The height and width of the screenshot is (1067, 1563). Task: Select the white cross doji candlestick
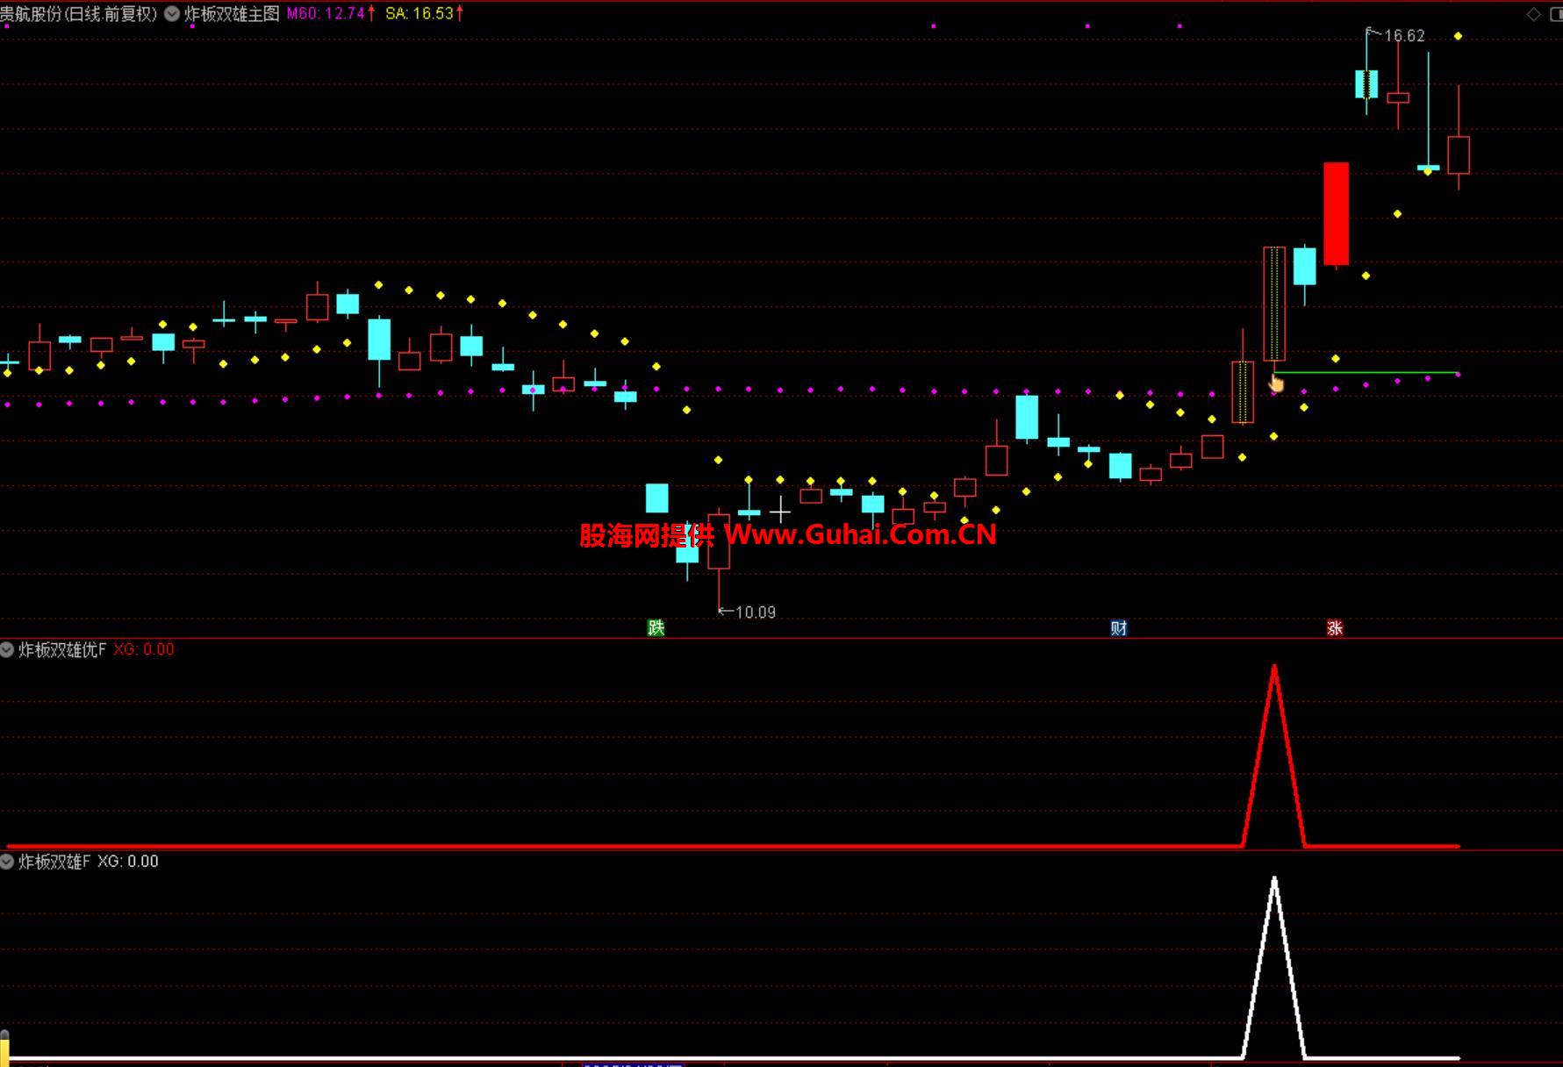click(780, 510)
